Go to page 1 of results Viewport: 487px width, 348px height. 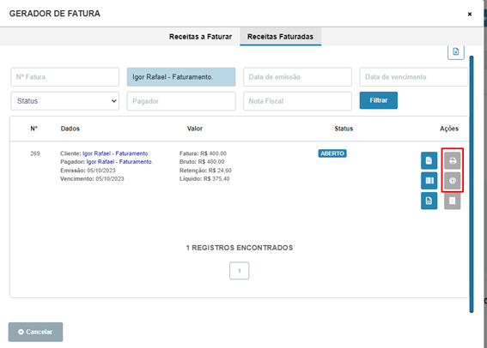pyautogui.click(x=239, y=271)
